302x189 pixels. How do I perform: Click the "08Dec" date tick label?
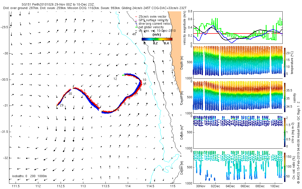coord(260,186)
